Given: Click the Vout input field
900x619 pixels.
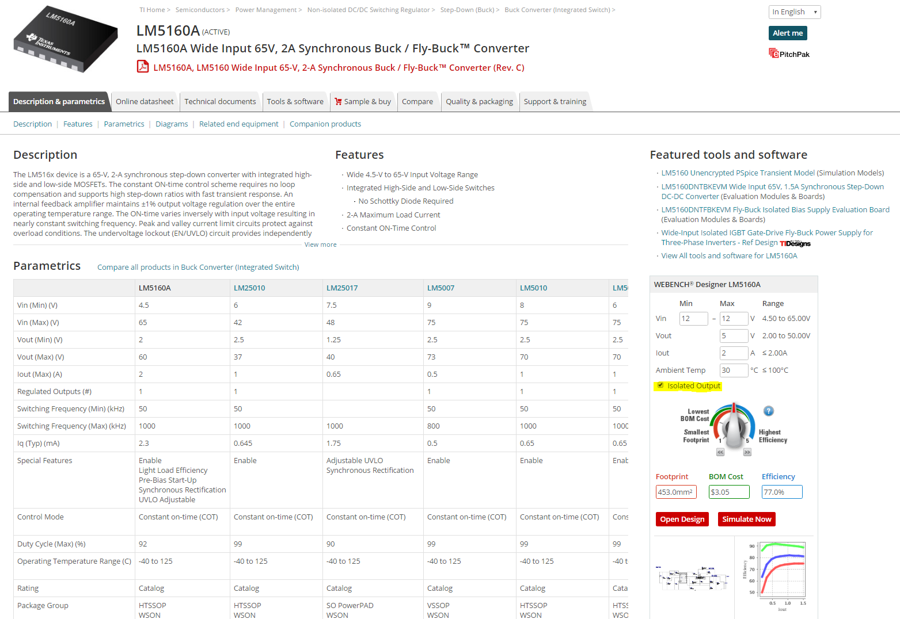Looking at the screenshot, I should pos(734,335).
